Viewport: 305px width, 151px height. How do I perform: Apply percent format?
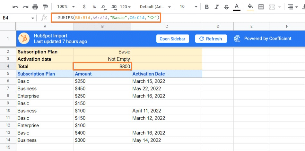(94, 7)
